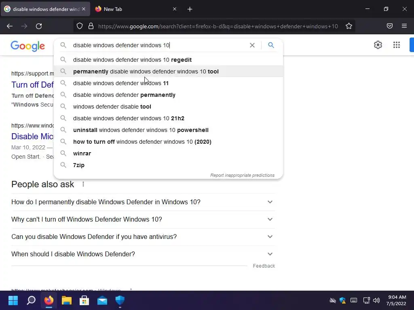Open the Turn off Def result link

[x=32, y=85]
